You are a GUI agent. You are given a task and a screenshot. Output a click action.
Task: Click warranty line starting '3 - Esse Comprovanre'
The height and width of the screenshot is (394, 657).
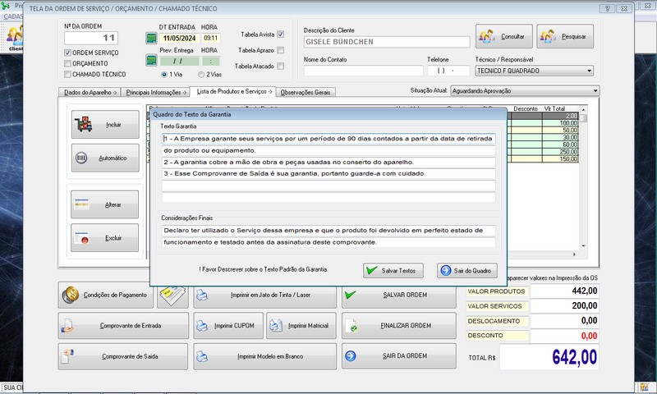click(328, 174)
